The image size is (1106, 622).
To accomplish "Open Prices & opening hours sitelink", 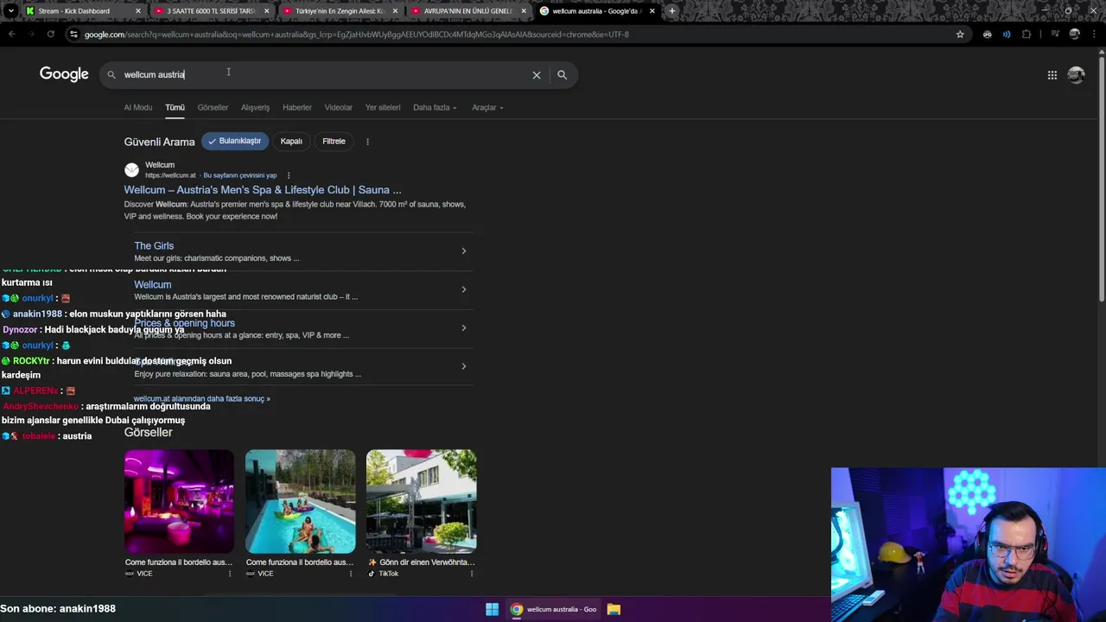I will 184,323.
